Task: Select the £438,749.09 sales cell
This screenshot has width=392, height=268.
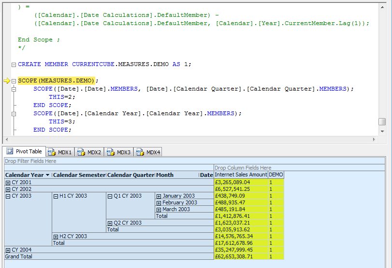Action: 241,196
